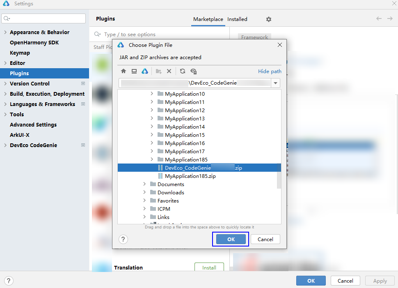This screenshot has width=398, height=288.
Task: Open OpenHarmony SDK settings
Action: click(x=34, y=42)
